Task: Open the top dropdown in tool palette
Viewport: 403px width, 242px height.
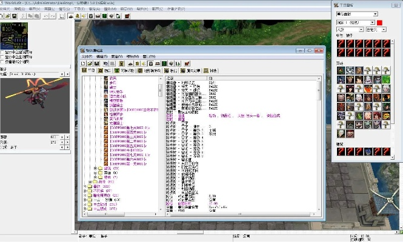Action: [356, 13]
